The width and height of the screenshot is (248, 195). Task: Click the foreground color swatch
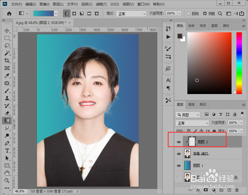pyautogui.click(x=180, y=36)
